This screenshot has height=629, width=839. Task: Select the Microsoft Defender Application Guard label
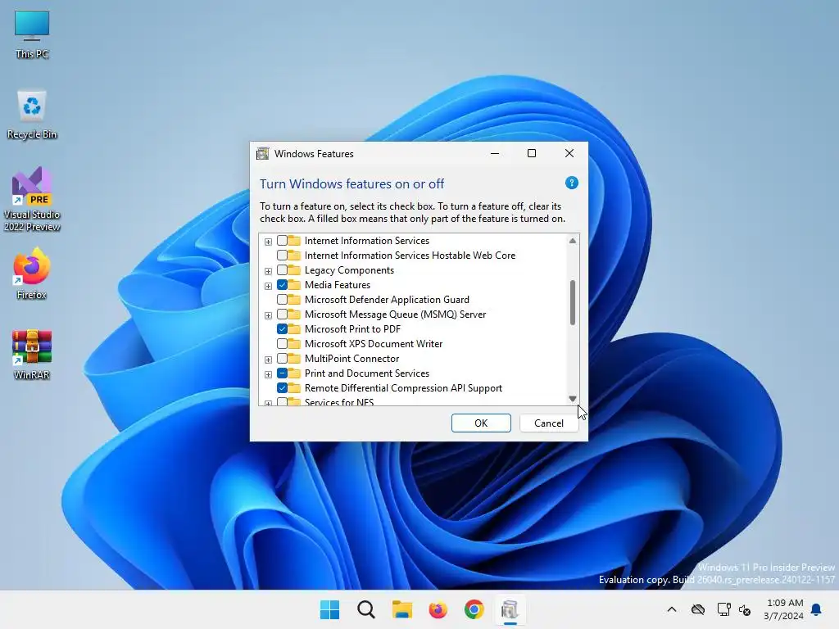(387, 300)
